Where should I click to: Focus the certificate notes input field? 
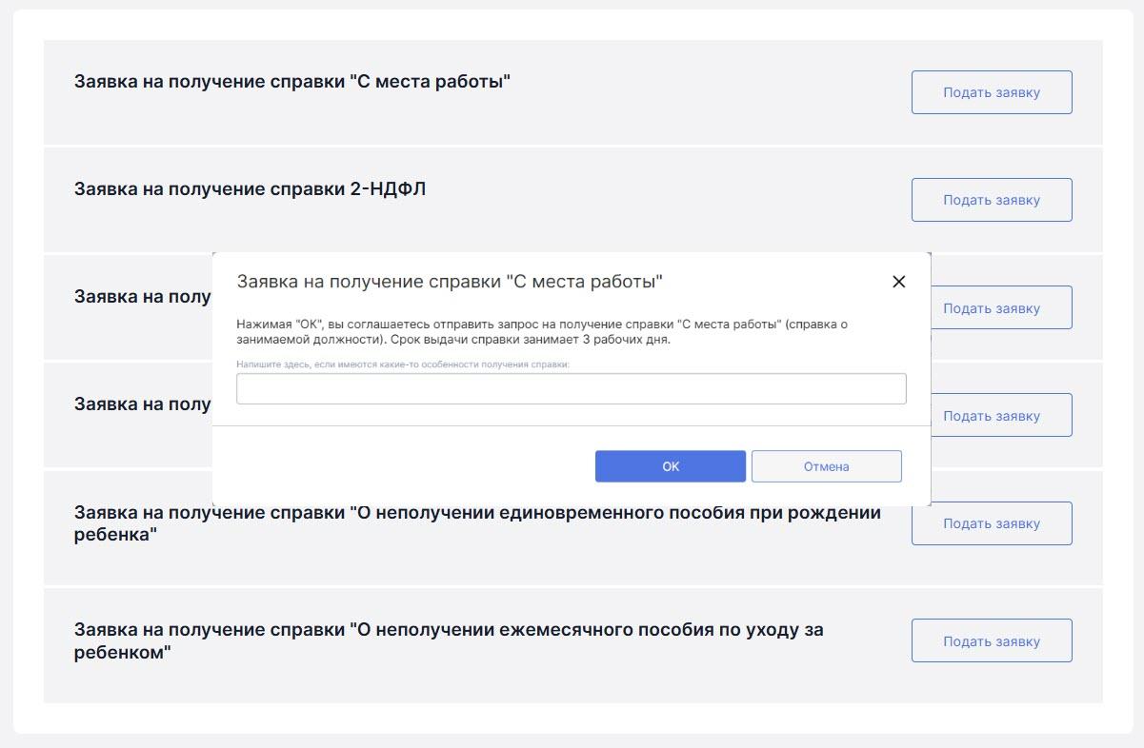pyautogui.click(x=571, y=389)
